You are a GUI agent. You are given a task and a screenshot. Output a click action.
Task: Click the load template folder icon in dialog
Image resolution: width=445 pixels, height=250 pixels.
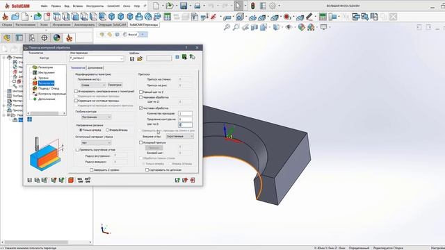click(140, 58)
